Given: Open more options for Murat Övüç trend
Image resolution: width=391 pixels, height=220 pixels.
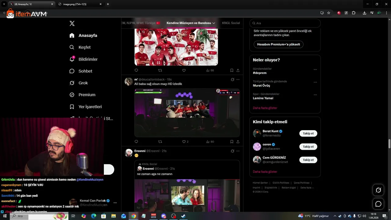Looking at the screenshot, I should [x=315, y=82].
